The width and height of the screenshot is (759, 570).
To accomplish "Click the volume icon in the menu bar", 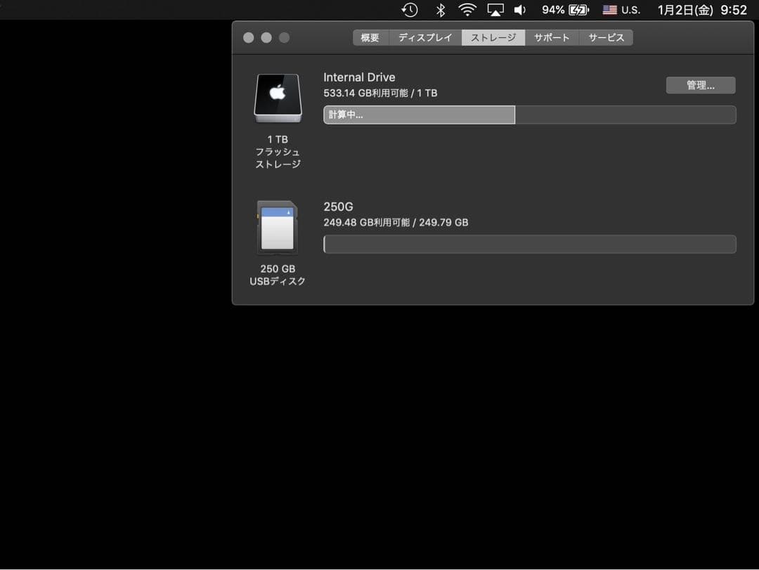I will (519, 10).
